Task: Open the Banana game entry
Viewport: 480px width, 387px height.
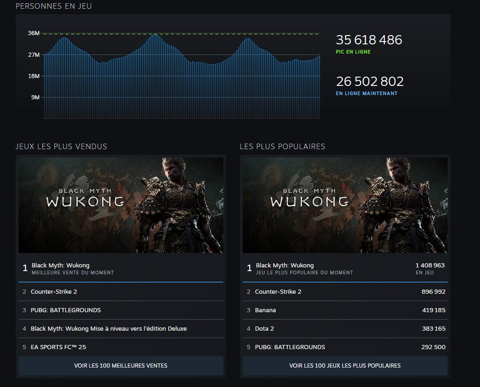Action: pyautogui.click(x=345, y=310)
